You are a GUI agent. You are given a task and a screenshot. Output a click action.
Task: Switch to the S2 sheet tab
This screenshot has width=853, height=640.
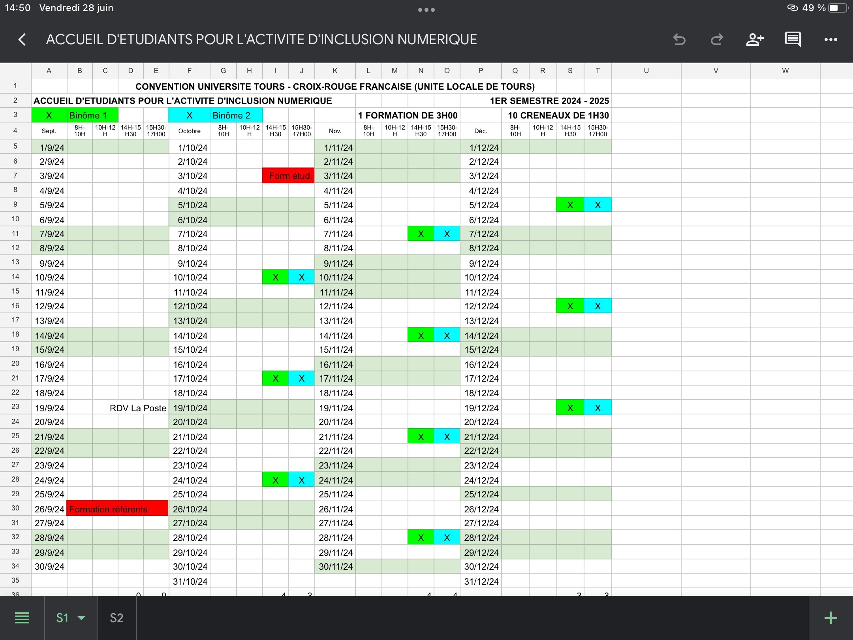tap(116, 618)
